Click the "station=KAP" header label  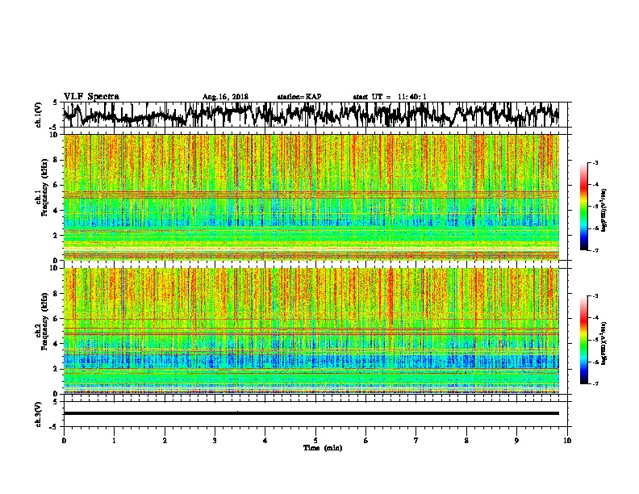click(x=299, y=97)
